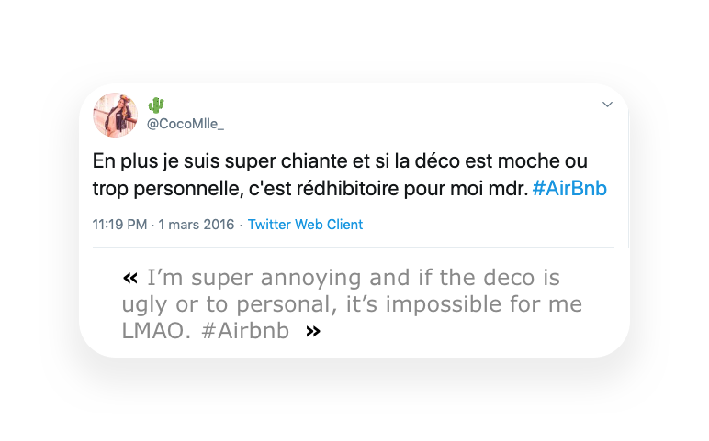Open the Twitter Web Client source link
The image size is (709, 441).
point(305,225)
